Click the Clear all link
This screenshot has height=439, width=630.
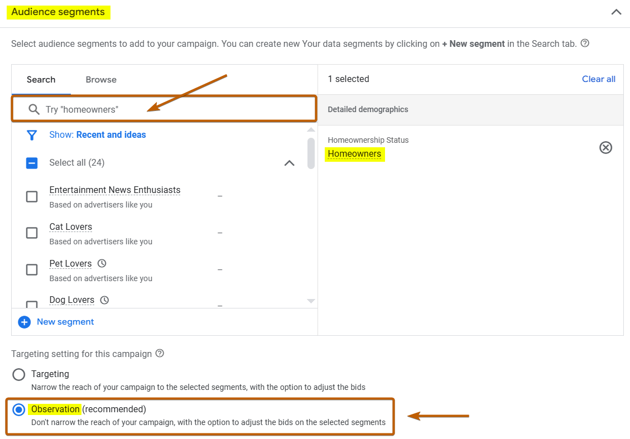598,79
